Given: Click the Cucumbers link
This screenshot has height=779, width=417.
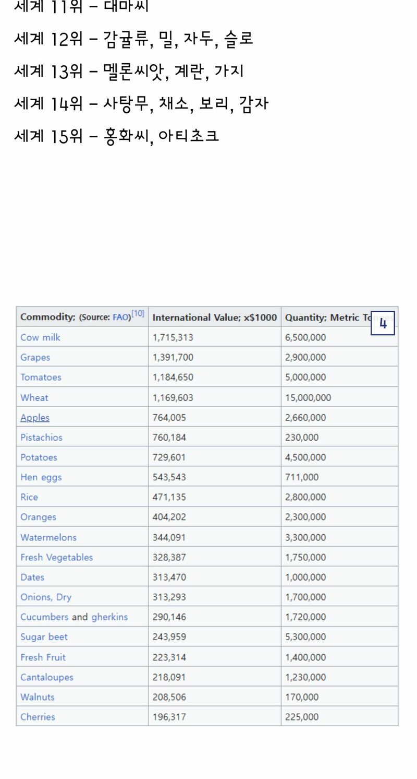Looking at the screenshot, I should click(44, 617).
